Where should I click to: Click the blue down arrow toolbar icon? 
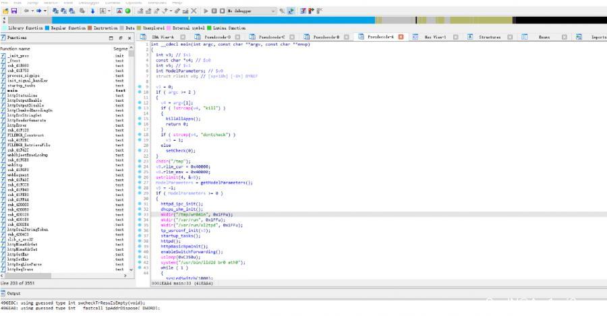click(x=92, y=11)
